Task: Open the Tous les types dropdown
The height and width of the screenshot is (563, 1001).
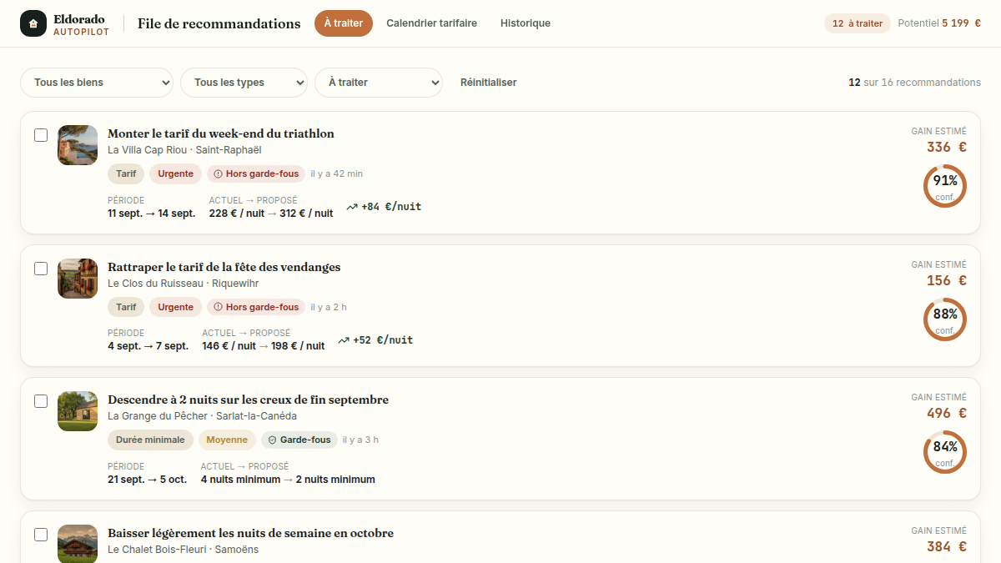Action: click(x=244, y=83)
